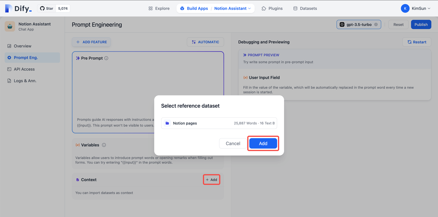Click the Build Apps cube icon

[x=182, y=9]
